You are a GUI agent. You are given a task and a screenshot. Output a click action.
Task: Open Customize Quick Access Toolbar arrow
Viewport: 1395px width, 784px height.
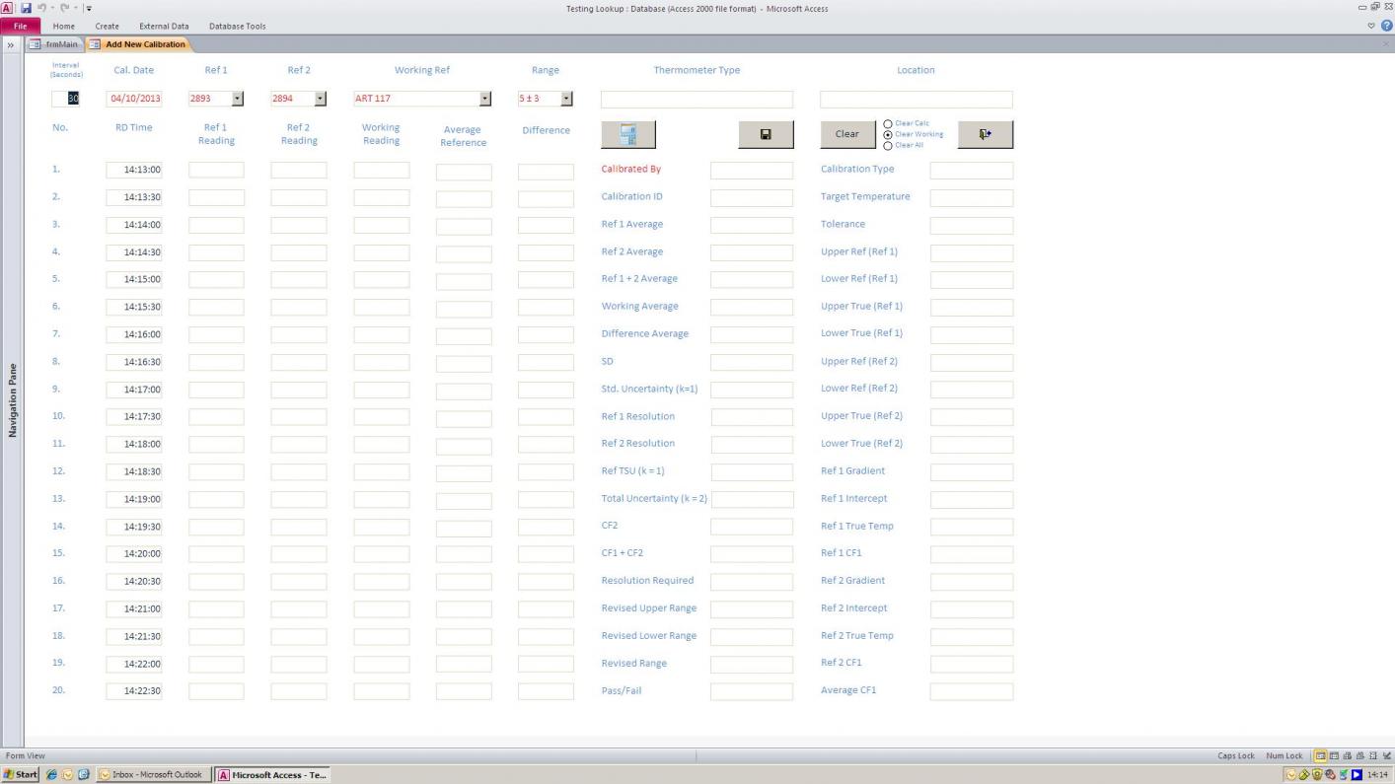(x=89, y=9)
